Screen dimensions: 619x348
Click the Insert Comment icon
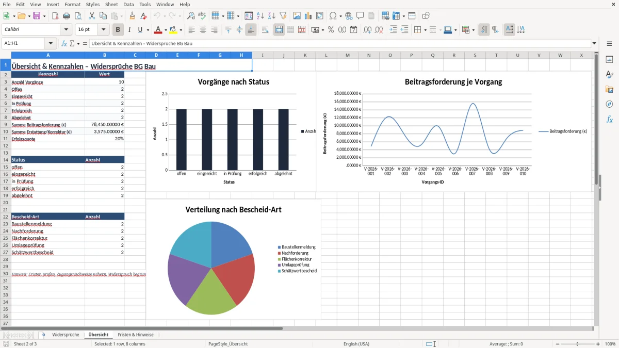(360, 16)
